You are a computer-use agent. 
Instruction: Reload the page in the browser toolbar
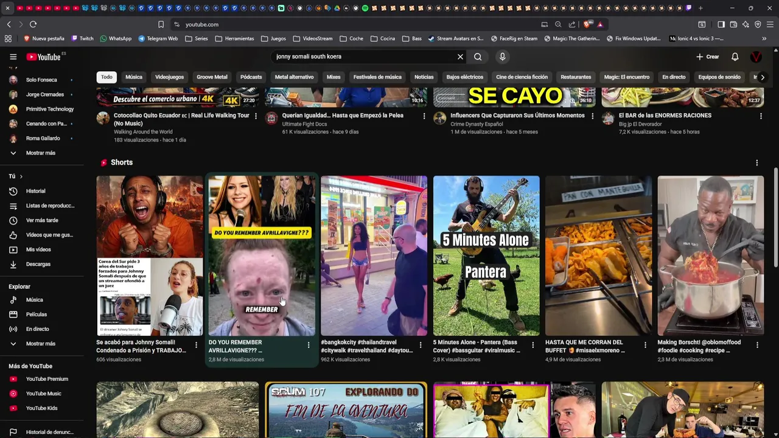tap(33, 24)
